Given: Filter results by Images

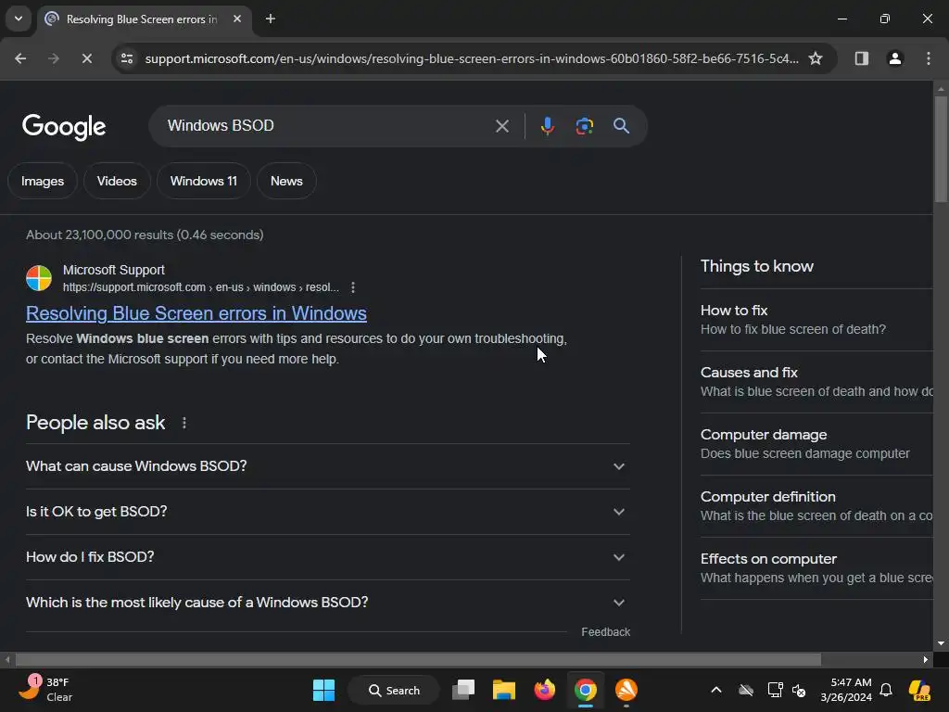Looking at the screenshot, I should [x=43, y=181].
